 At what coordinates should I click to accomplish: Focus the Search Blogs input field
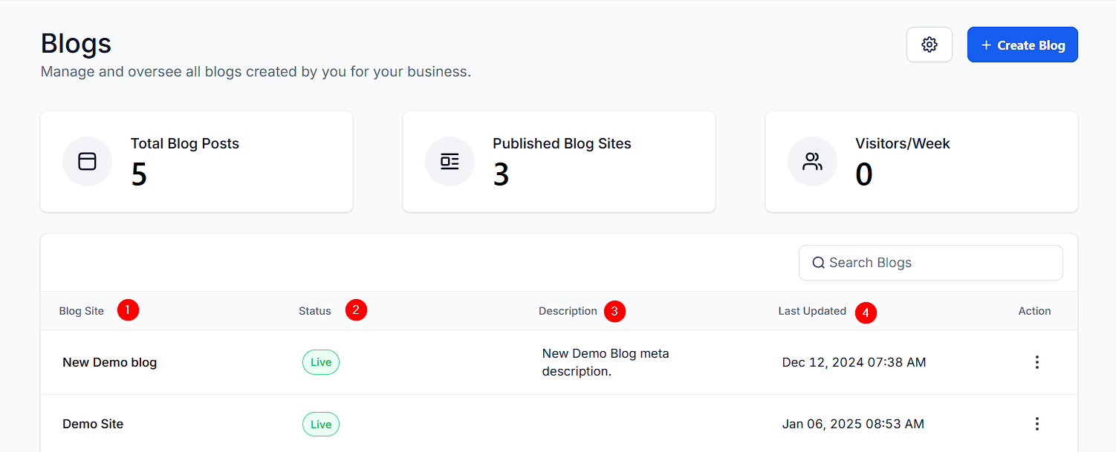point(940,263)
